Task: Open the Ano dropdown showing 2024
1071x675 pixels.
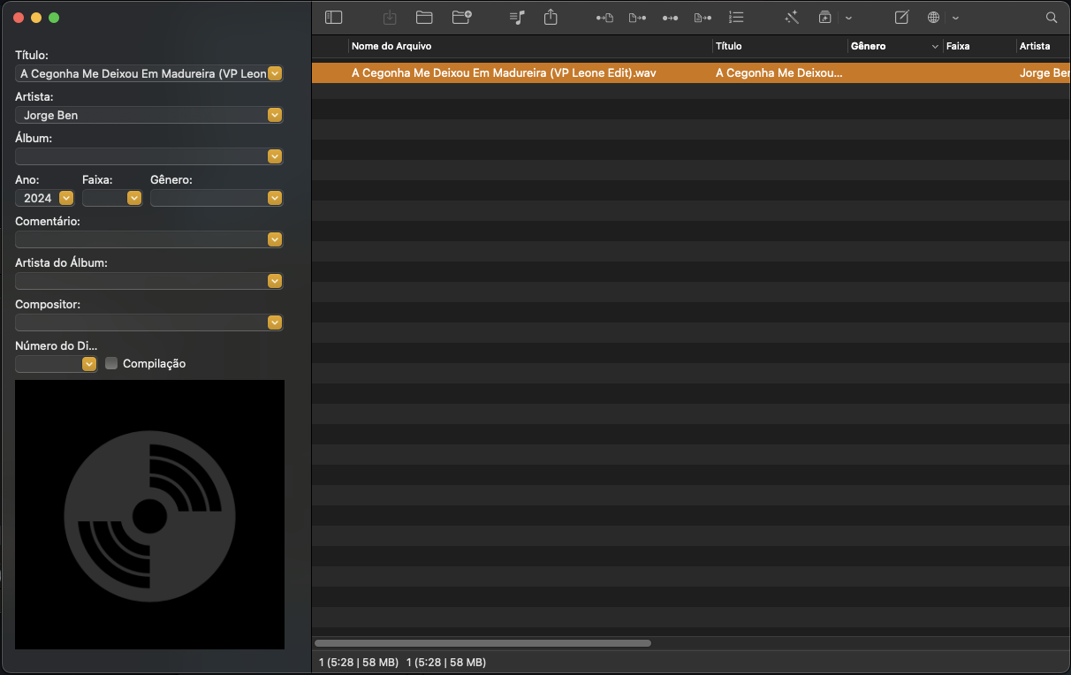Action: pos(66,198)
